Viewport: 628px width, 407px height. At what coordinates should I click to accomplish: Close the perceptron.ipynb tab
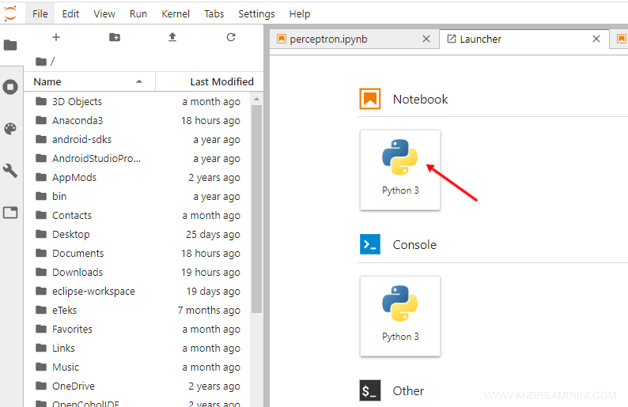tap(426, 39)
